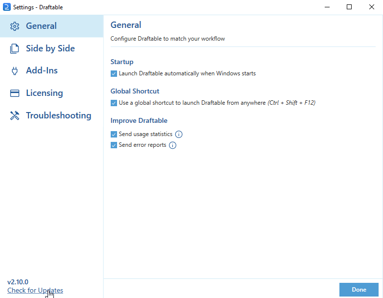The width and height of the screenshot is (383, 298).
Task: Open the Add-Ins settings section
Action: point(51,71)
